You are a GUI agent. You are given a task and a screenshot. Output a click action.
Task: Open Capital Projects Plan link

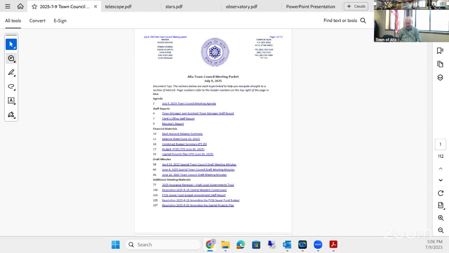click(x=188, y=154)
